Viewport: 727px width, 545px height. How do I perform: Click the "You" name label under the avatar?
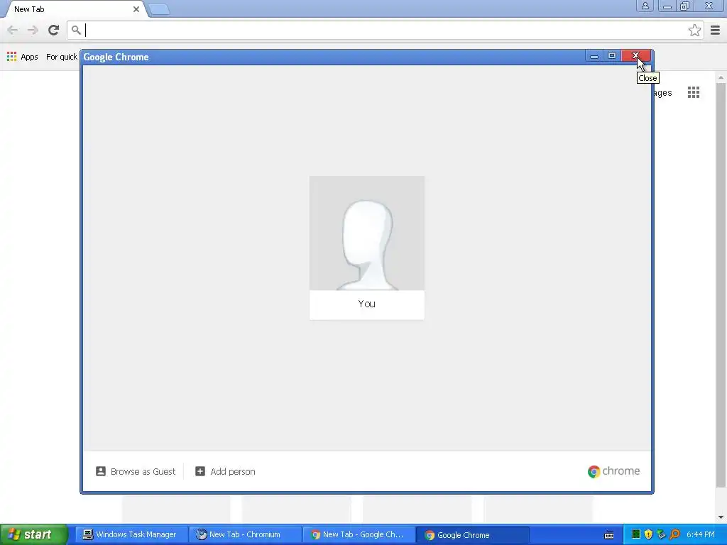coord(367,304)
